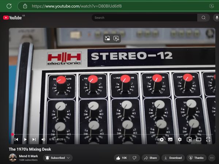Switch to the miniplayer
Screen dimensions: 219x164
point(189,139)
